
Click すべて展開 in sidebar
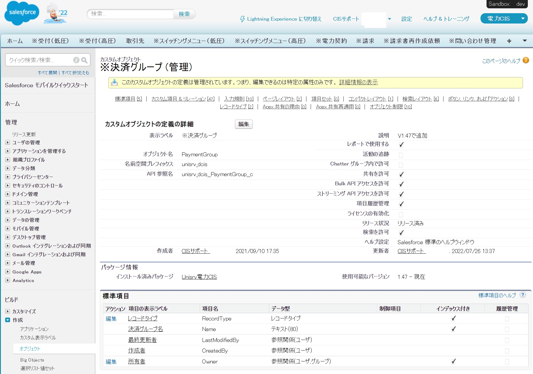coord(47,73)
